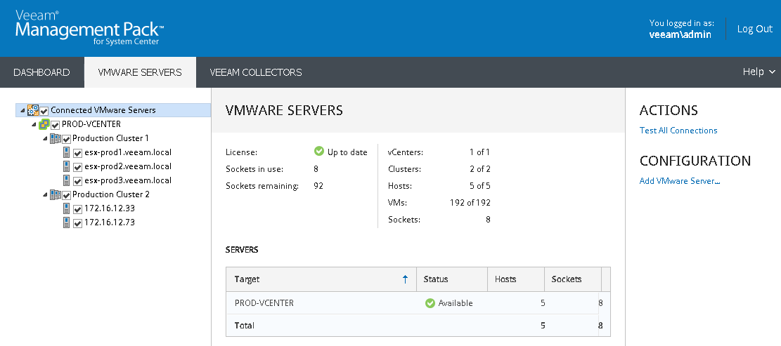Click the Add VMware Server link
781x346 pixels.
(x=680, y=181)
